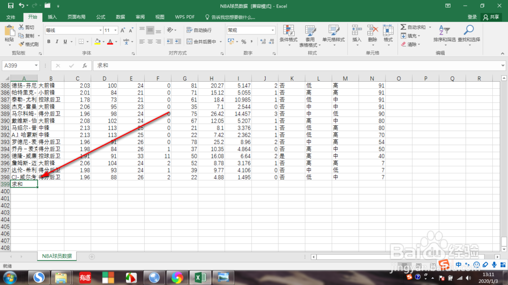
Task: Switch to the 数据 (Data) tab
Action: coord(120,17)
